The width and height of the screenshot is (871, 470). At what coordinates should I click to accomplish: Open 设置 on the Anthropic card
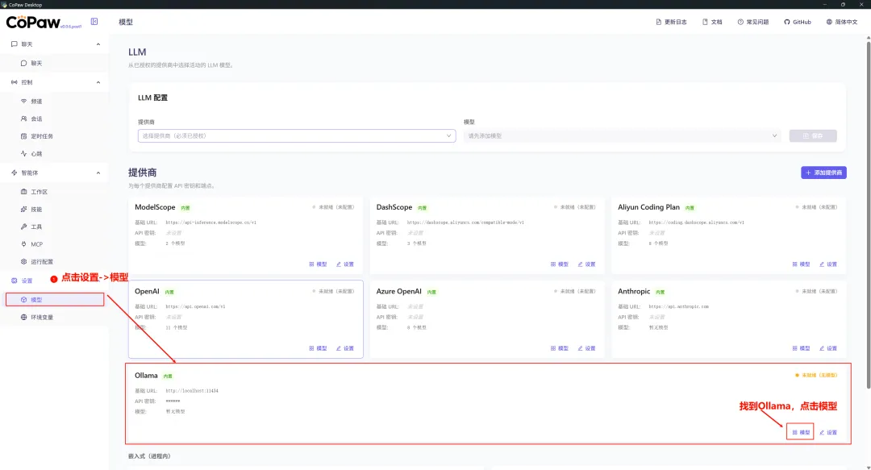pyautogui.click(x=828, y=348)
